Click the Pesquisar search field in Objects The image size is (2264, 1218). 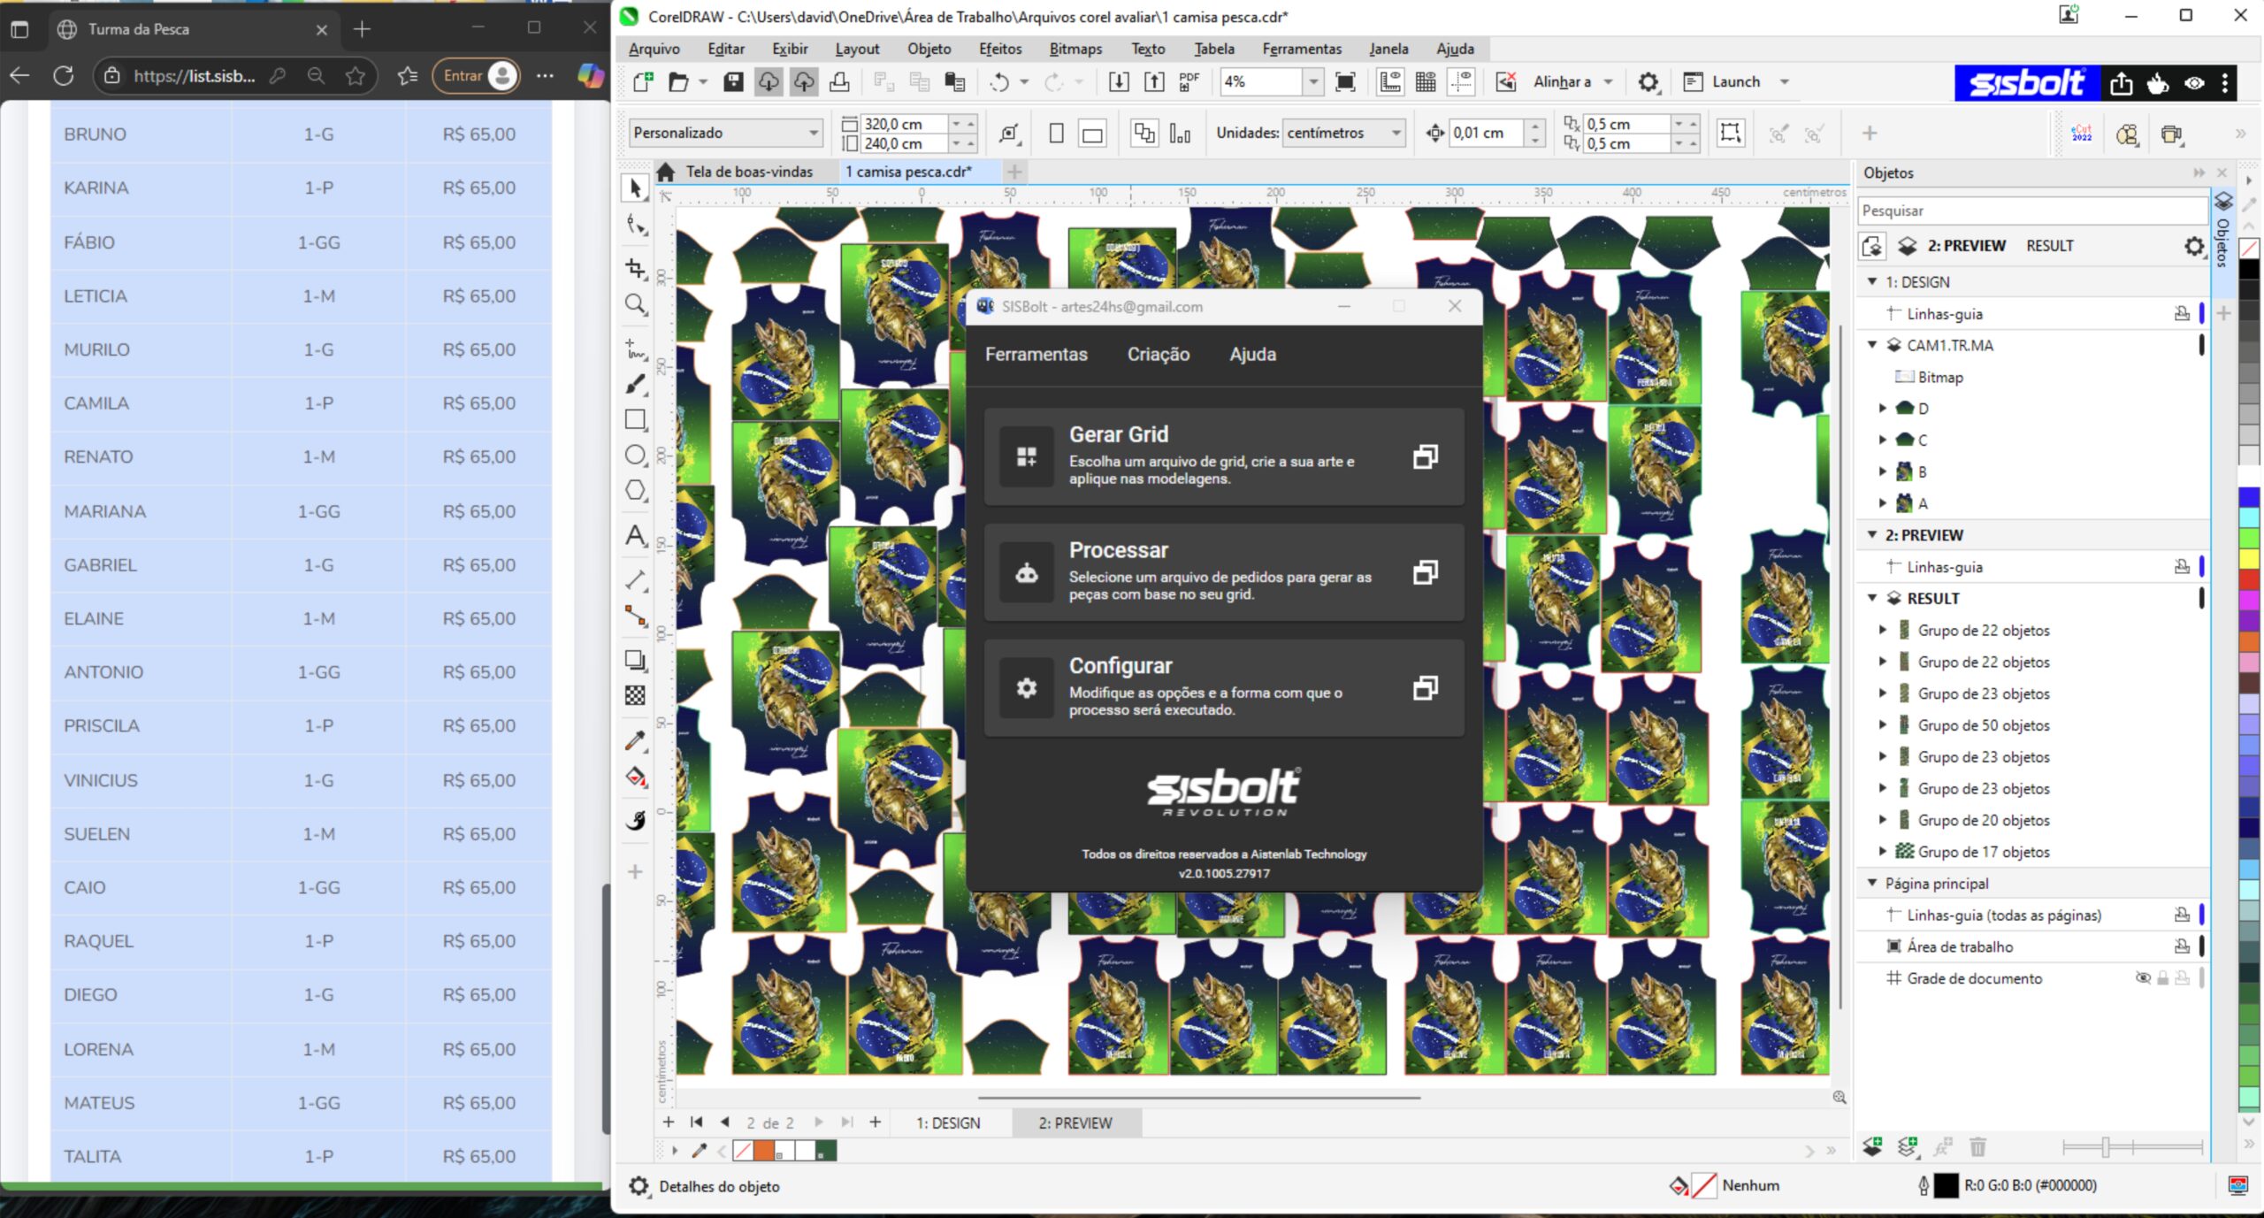(x=2031, y=211)
